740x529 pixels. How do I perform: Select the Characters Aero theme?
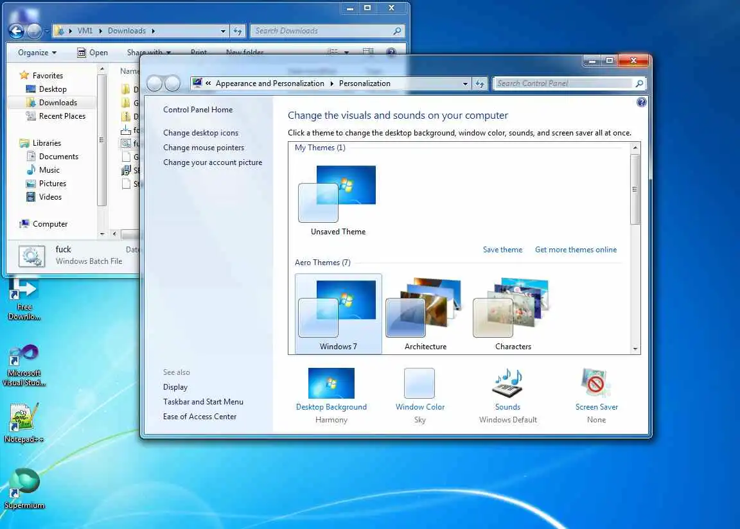coord(513,314)
